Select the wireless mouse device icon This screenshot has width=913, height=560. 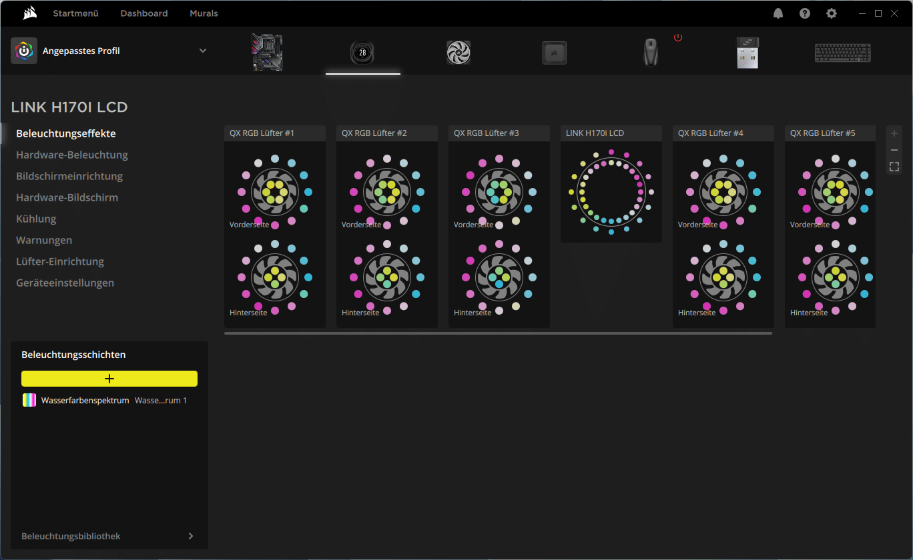650,53
